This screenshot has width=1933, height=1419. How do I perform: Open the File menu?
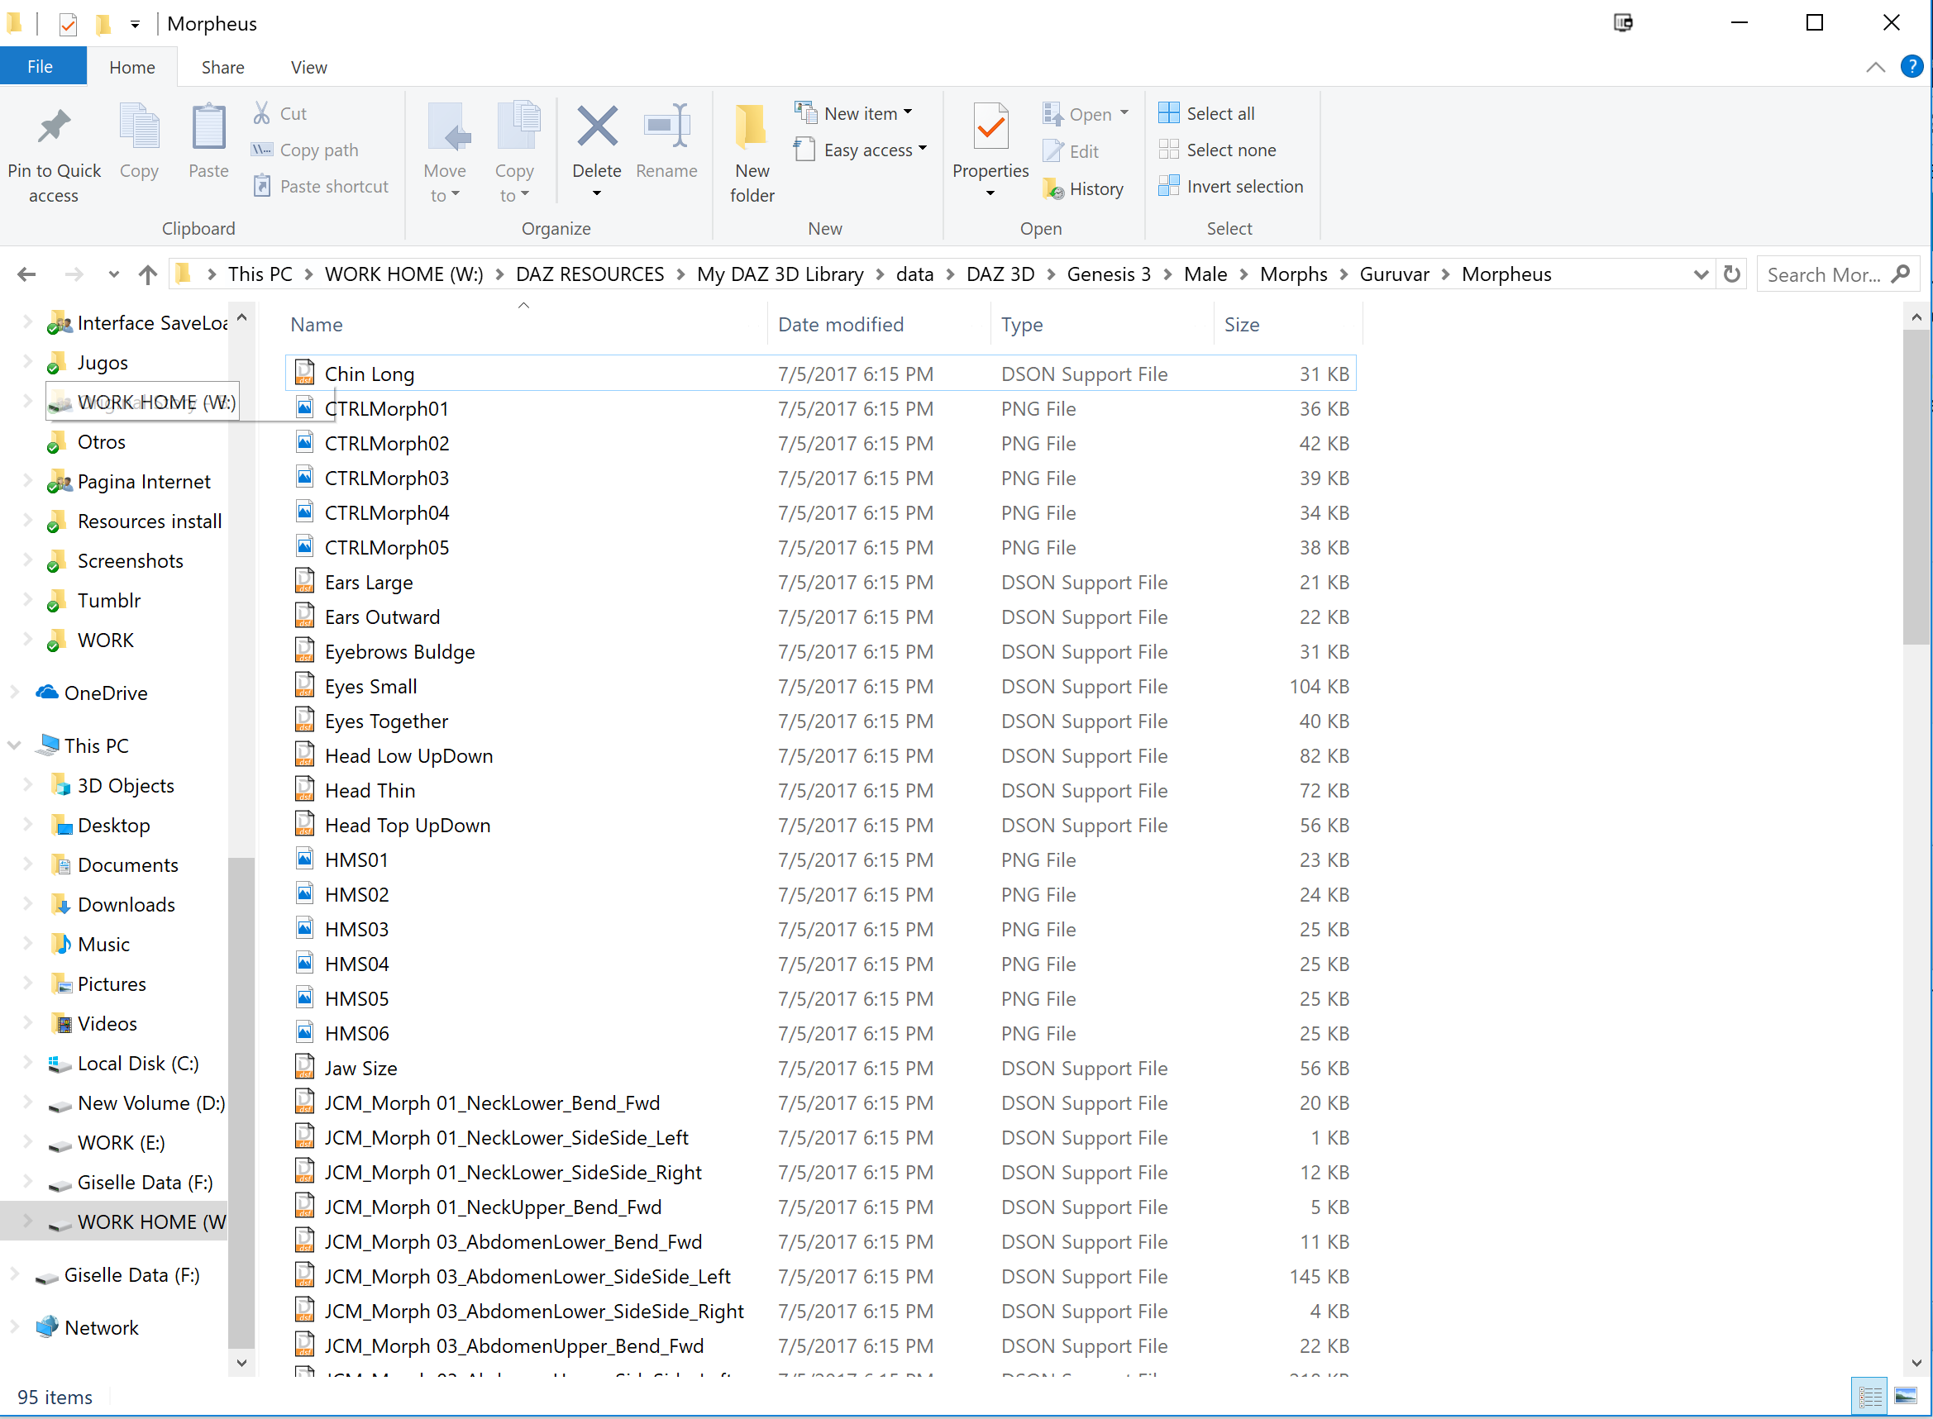click(x=41, y=67)
